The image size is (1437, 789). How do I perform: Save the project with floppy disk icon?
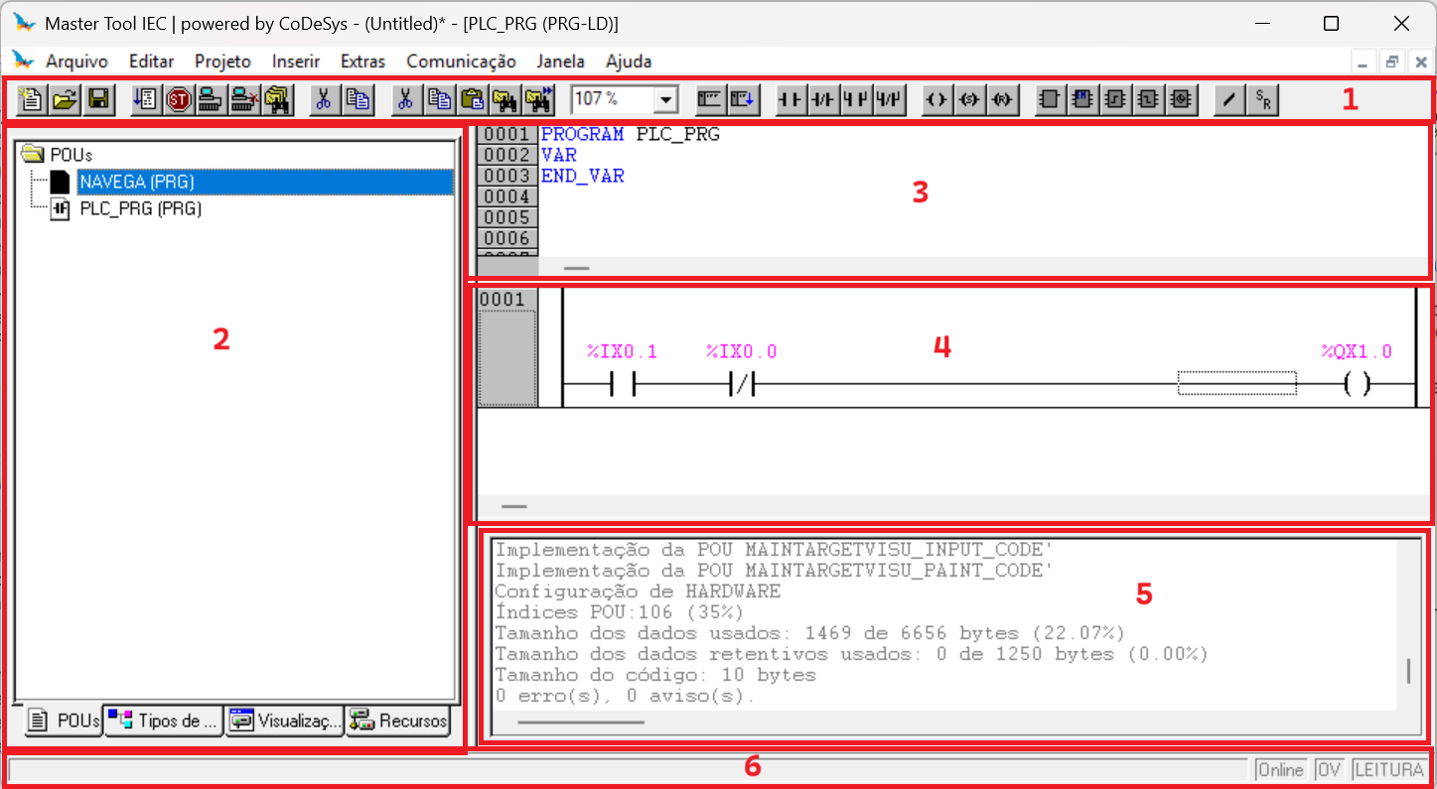[x=98, y=99]
